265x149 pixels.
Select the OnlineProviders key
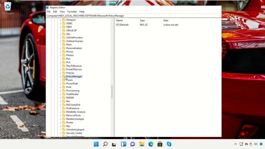pyautogui.click(x=75, y=38)
